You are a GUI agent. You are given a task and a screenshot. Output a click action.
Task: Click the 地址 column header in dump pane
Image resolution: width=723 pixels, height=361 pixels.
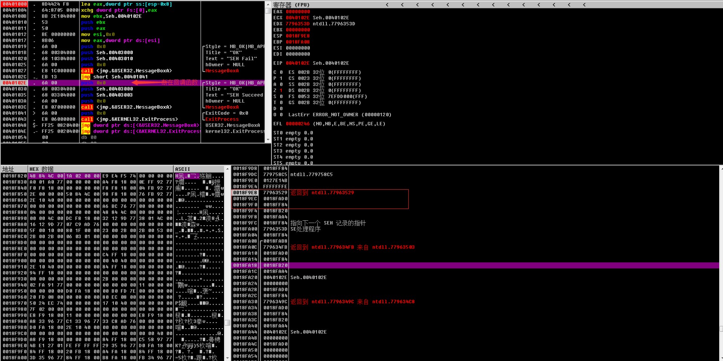pos(14,169)
